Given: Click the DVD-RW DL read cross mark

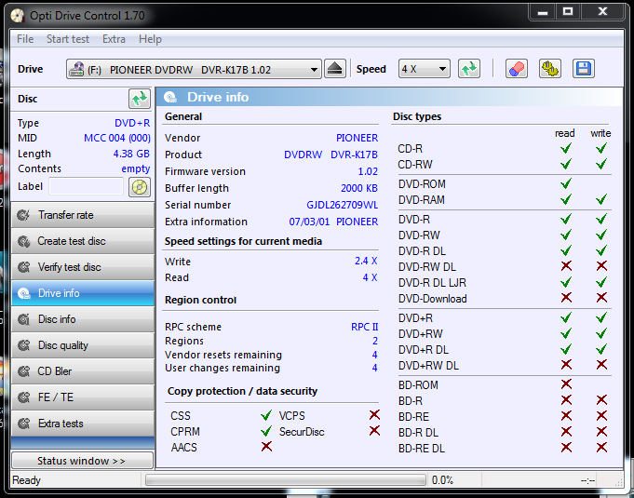Looking at the screenshot, I should pyautogui.click(x=566, y=266).
